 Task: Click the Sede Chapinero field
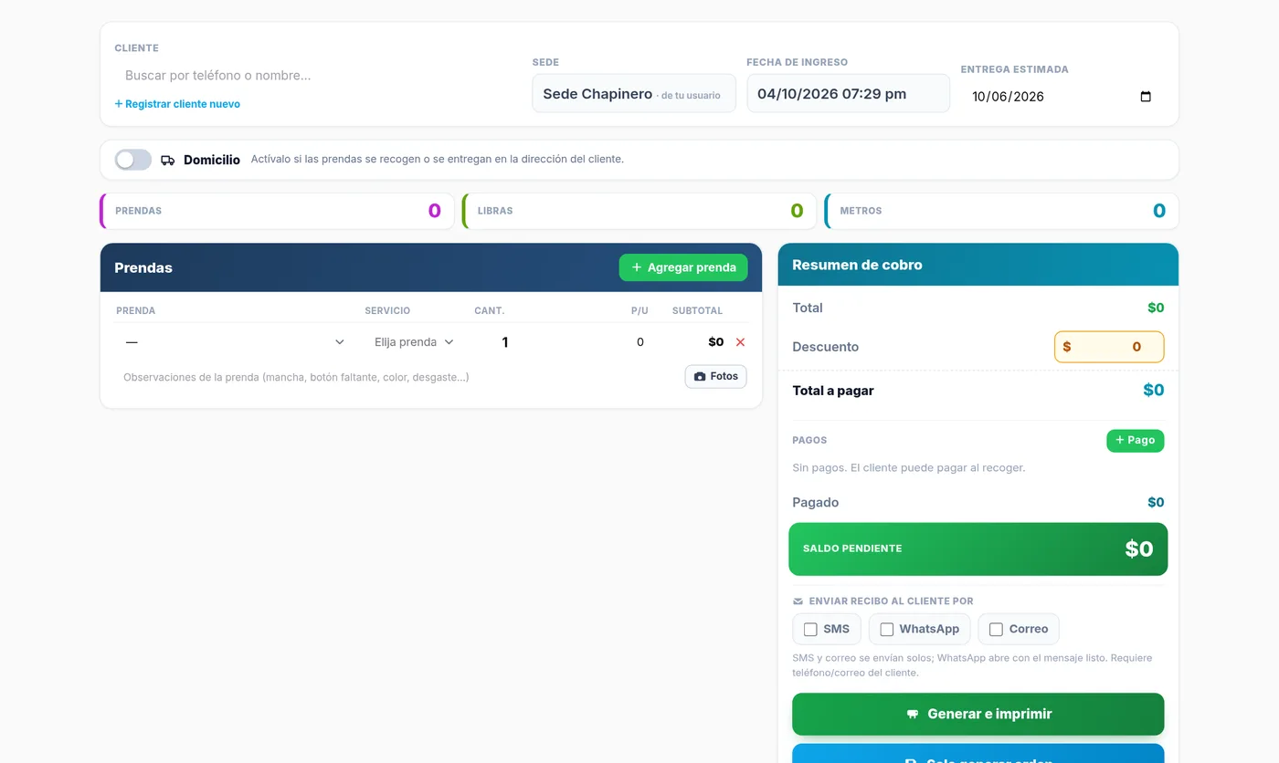(634, 94)
